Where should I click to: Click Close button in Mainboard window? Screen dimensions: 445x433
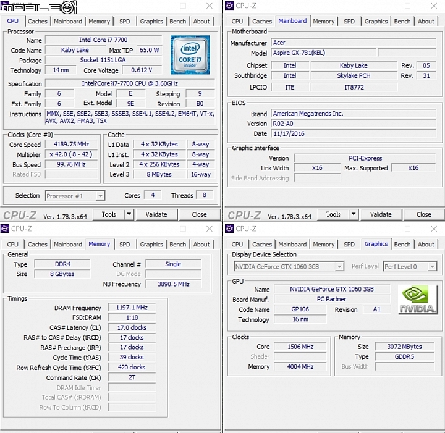pyautogui.click(x=424, y=214)
